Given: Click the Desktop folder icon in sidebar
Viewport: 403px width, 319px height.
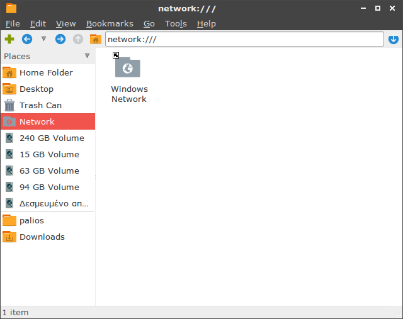Looking at the screenshot, I should tap(9, 89).
